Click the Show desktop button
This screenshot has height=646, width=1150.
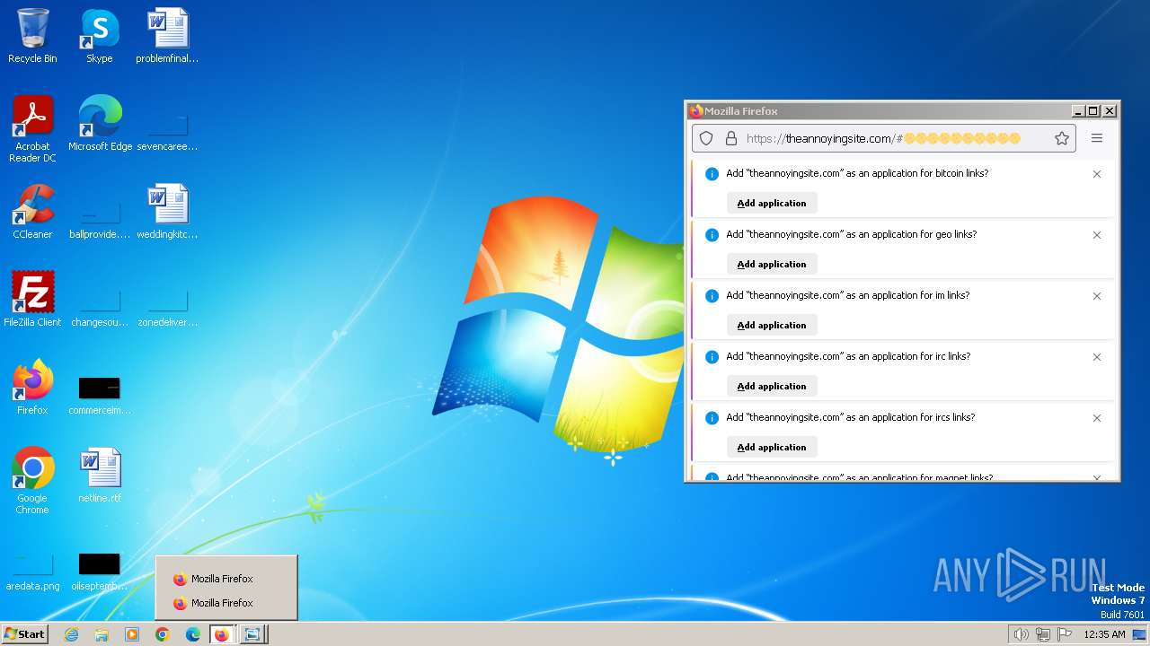1139,634
